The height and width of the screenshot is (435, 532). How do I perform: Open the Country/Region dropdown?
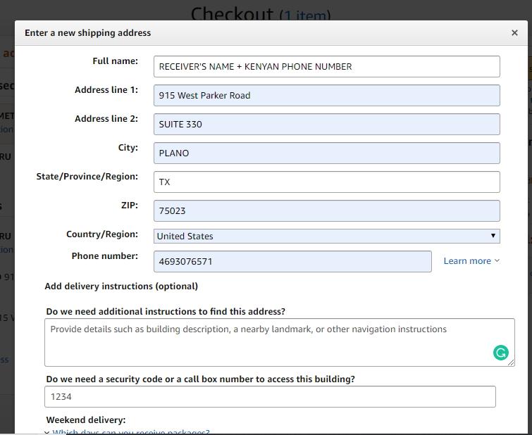tap(326, 236)
